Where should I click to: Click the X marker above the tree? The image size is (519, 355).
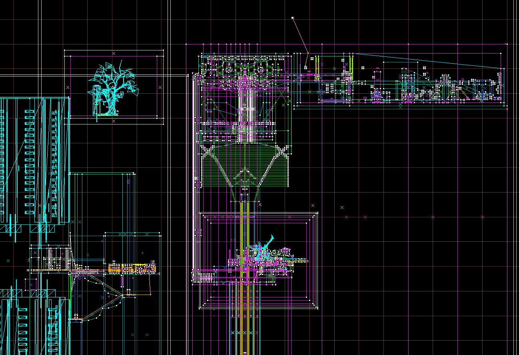click(x=114, y=53)
